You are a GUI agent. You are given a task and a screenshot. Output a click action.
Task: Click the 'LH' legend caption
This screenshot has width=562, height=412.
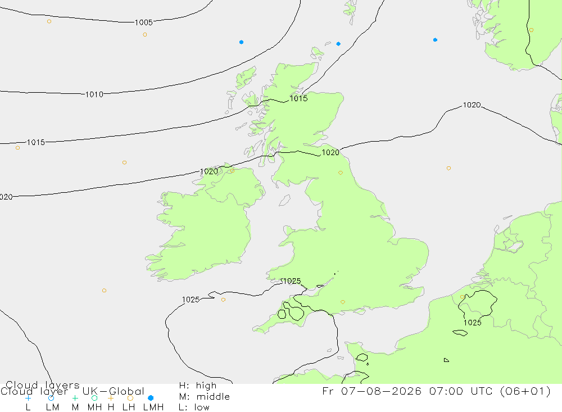129,408
